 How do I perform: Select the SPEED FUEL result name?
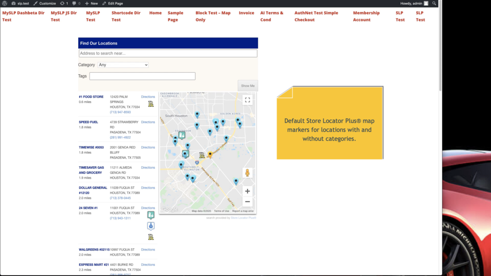[88, 122]
